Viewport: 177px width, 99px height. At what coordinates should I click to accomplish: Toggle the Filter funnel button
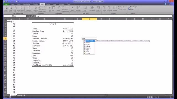[x=58, y=9]
